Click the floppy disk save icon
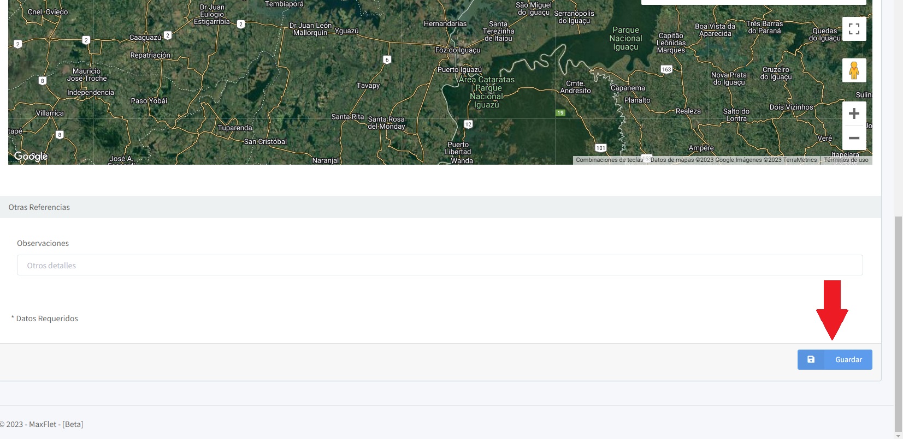Image resolution: width=903 pixels, height=439 pixels. click(811, 359)
